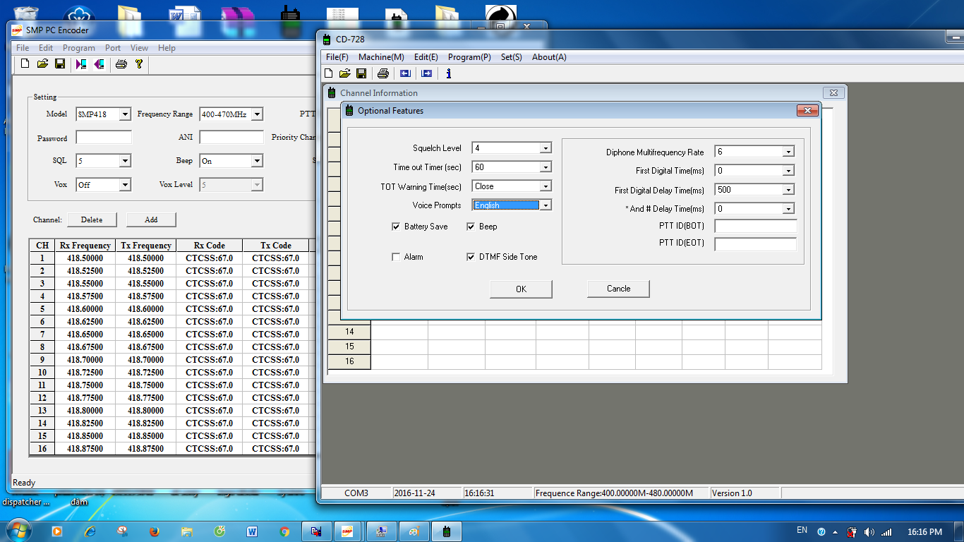Disable the DTMF Side Tone checkbox
This screenshot has width=964, height=542.
pyautogui.click(x=471, y=257)
